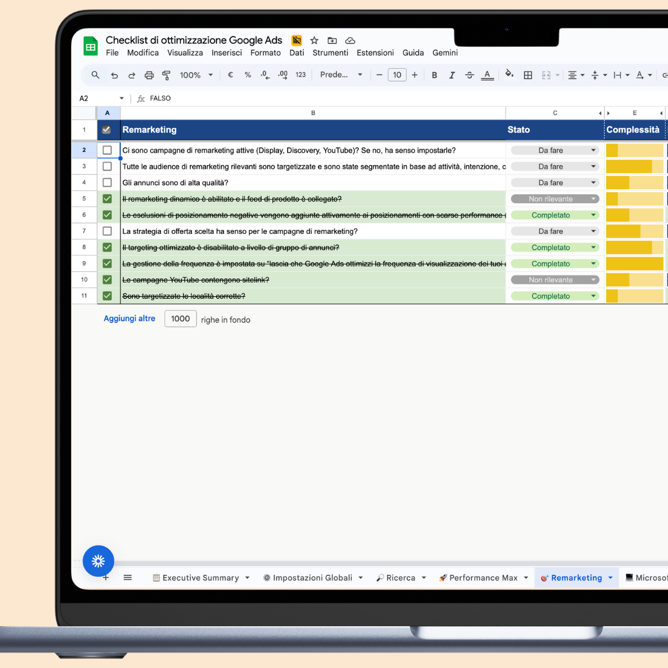This screenshot has width=668, height=668.
Task: Click the Aggiungi altre link
Action: [x=129, y=318]
